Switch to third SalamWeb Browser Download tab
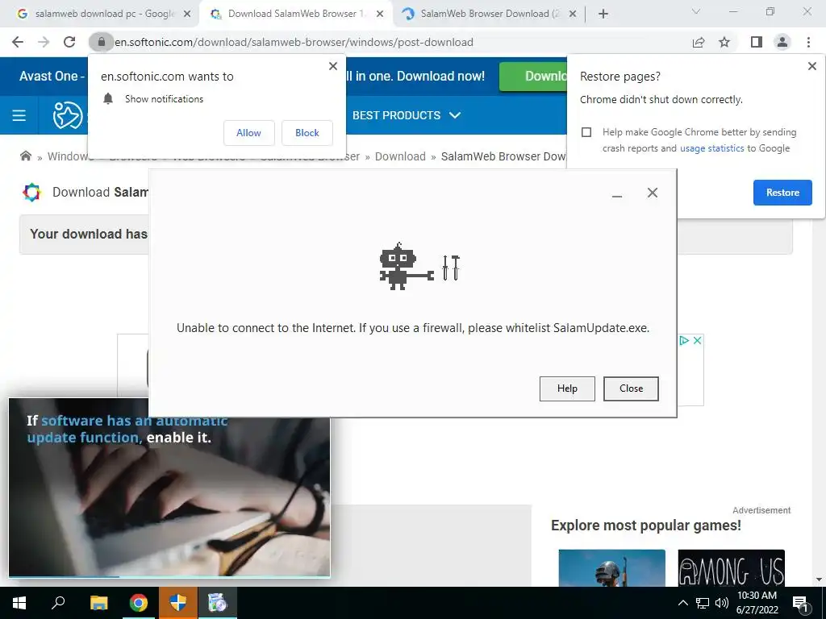Image resolution: width=826 pixels, height=619 pixels. (x=489, y=15)
